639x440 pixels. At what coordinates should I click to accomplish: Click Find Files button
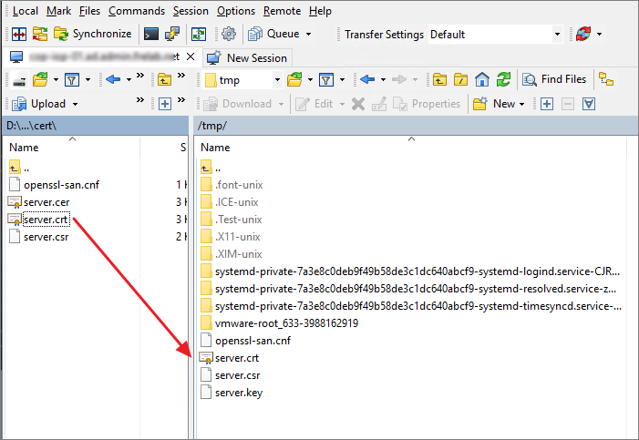pyautogui.click(x=555, y=79)
